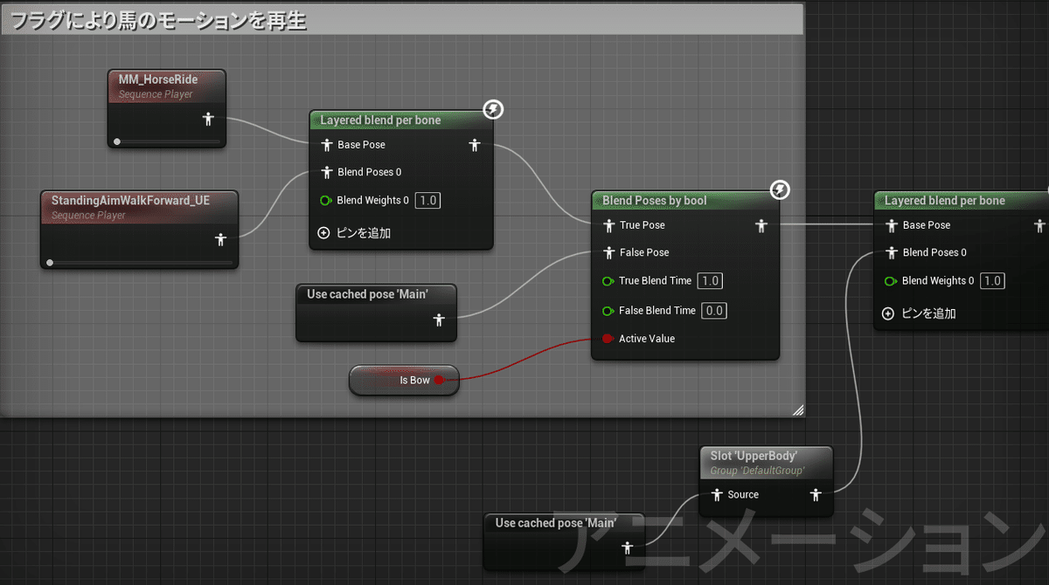
Task: Click Blend Weights 0 pin on right Layered blend node
Action: (891, 281)
